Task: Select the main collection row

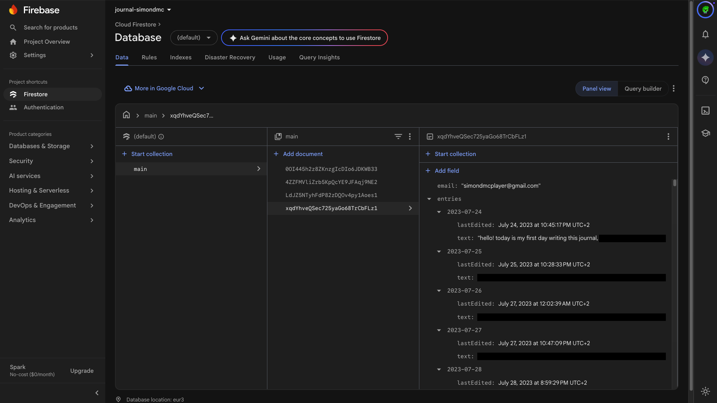Action: (191, 169)
